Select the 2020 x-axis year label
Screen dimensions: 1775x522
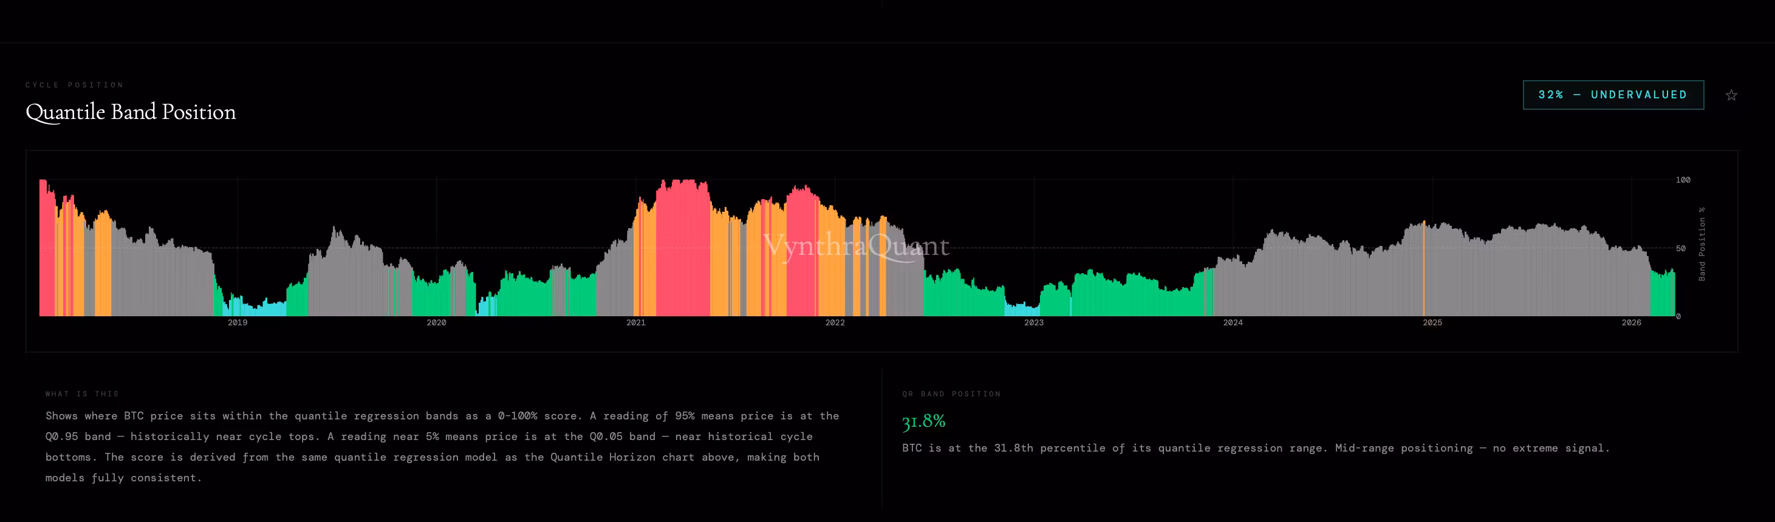436,322
